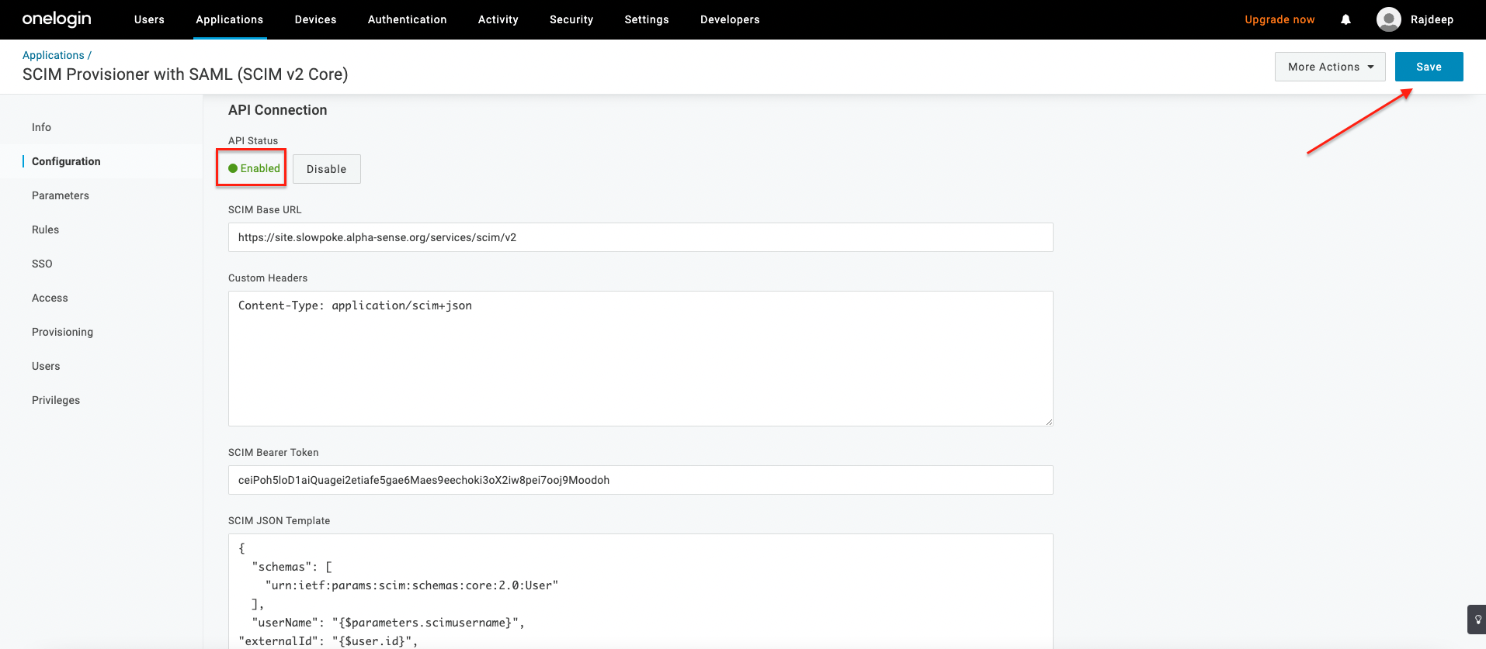Expand the More Actions dropdown

click(1329, 67)
